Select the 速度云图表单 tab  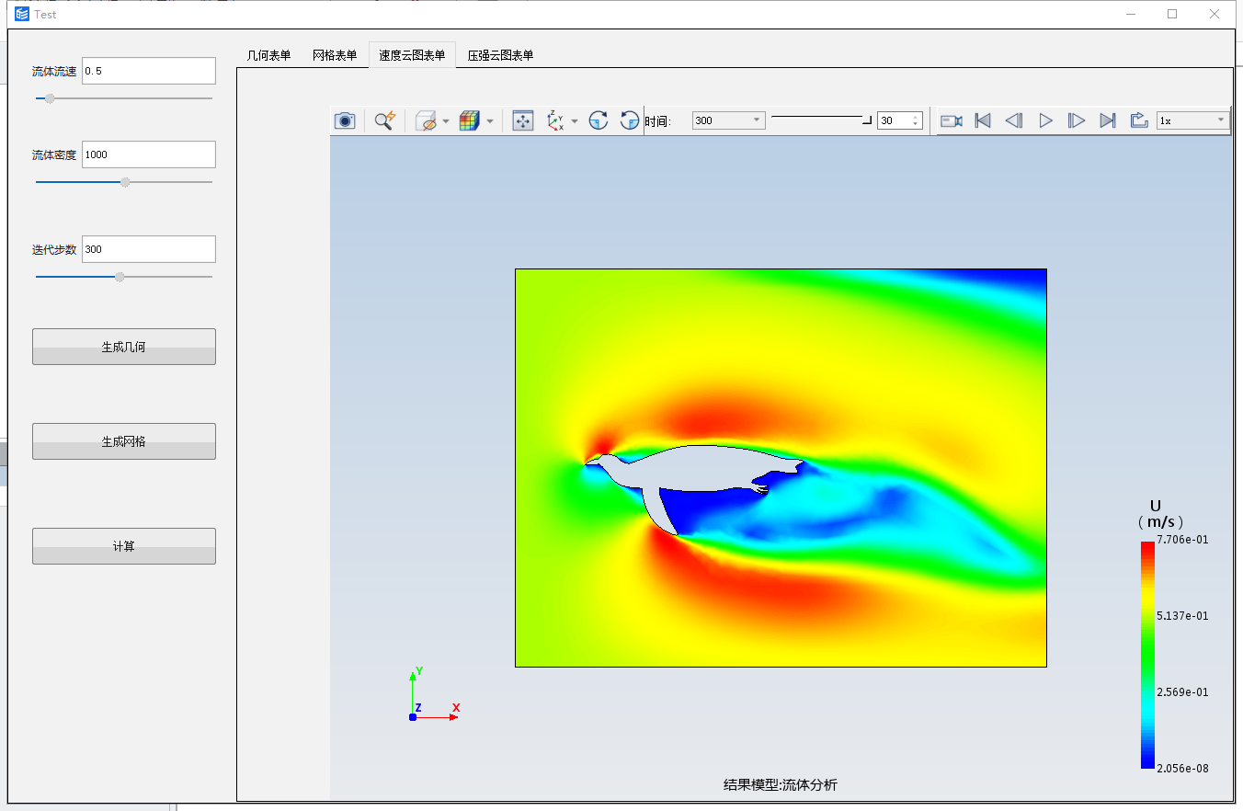click(412, 55)
